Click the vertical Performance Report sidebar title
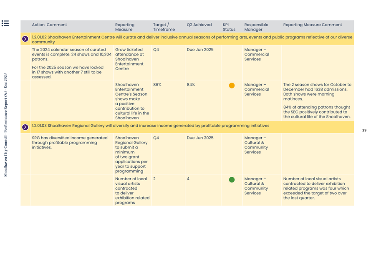 tap(6, 125)
